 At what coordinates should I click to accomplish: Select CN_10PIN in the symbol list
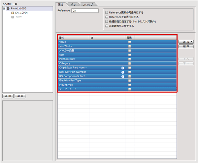(x=21, y=13)
